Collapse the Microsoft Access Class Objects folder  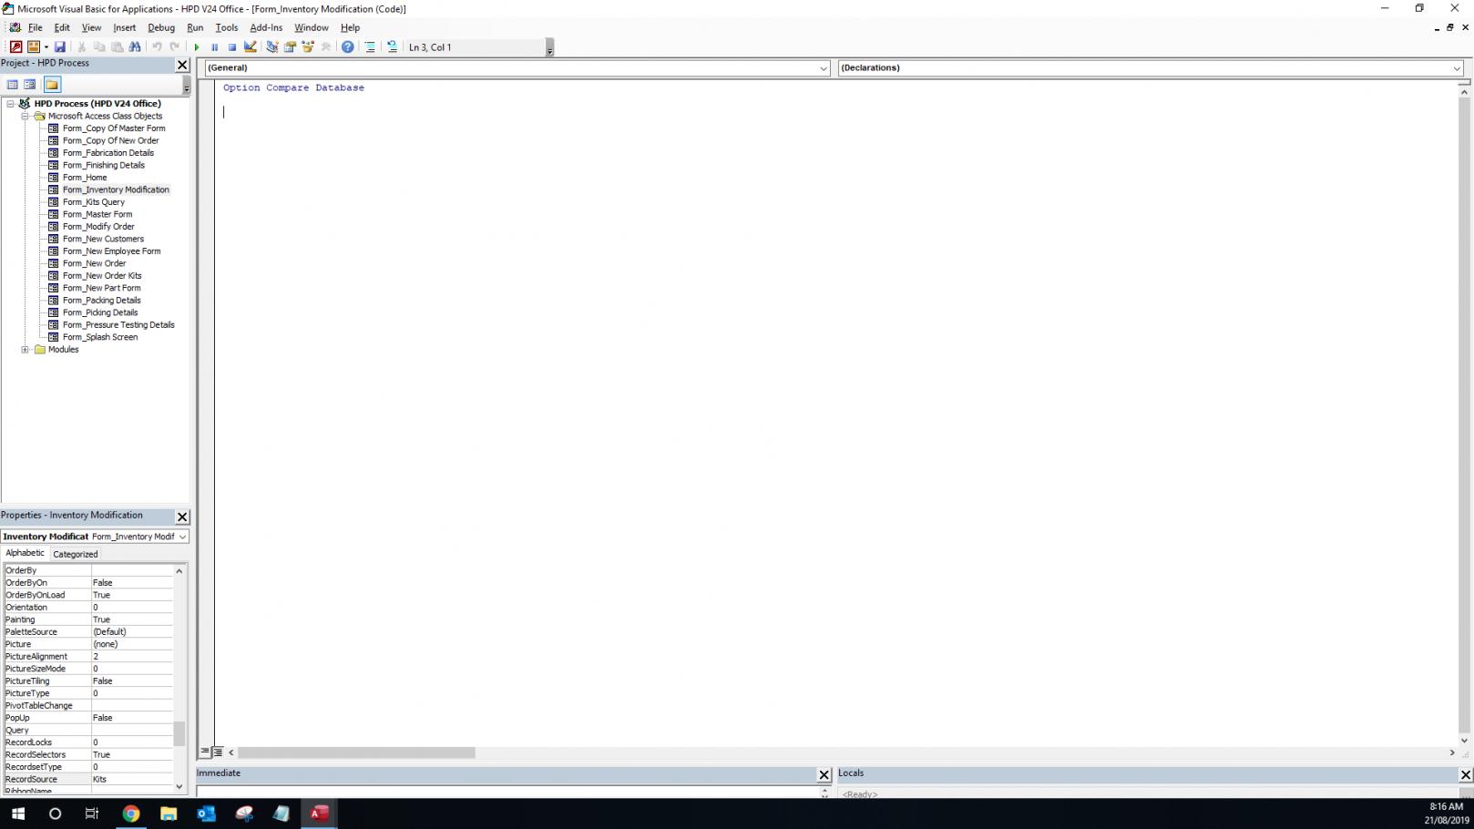click(26, 117)
